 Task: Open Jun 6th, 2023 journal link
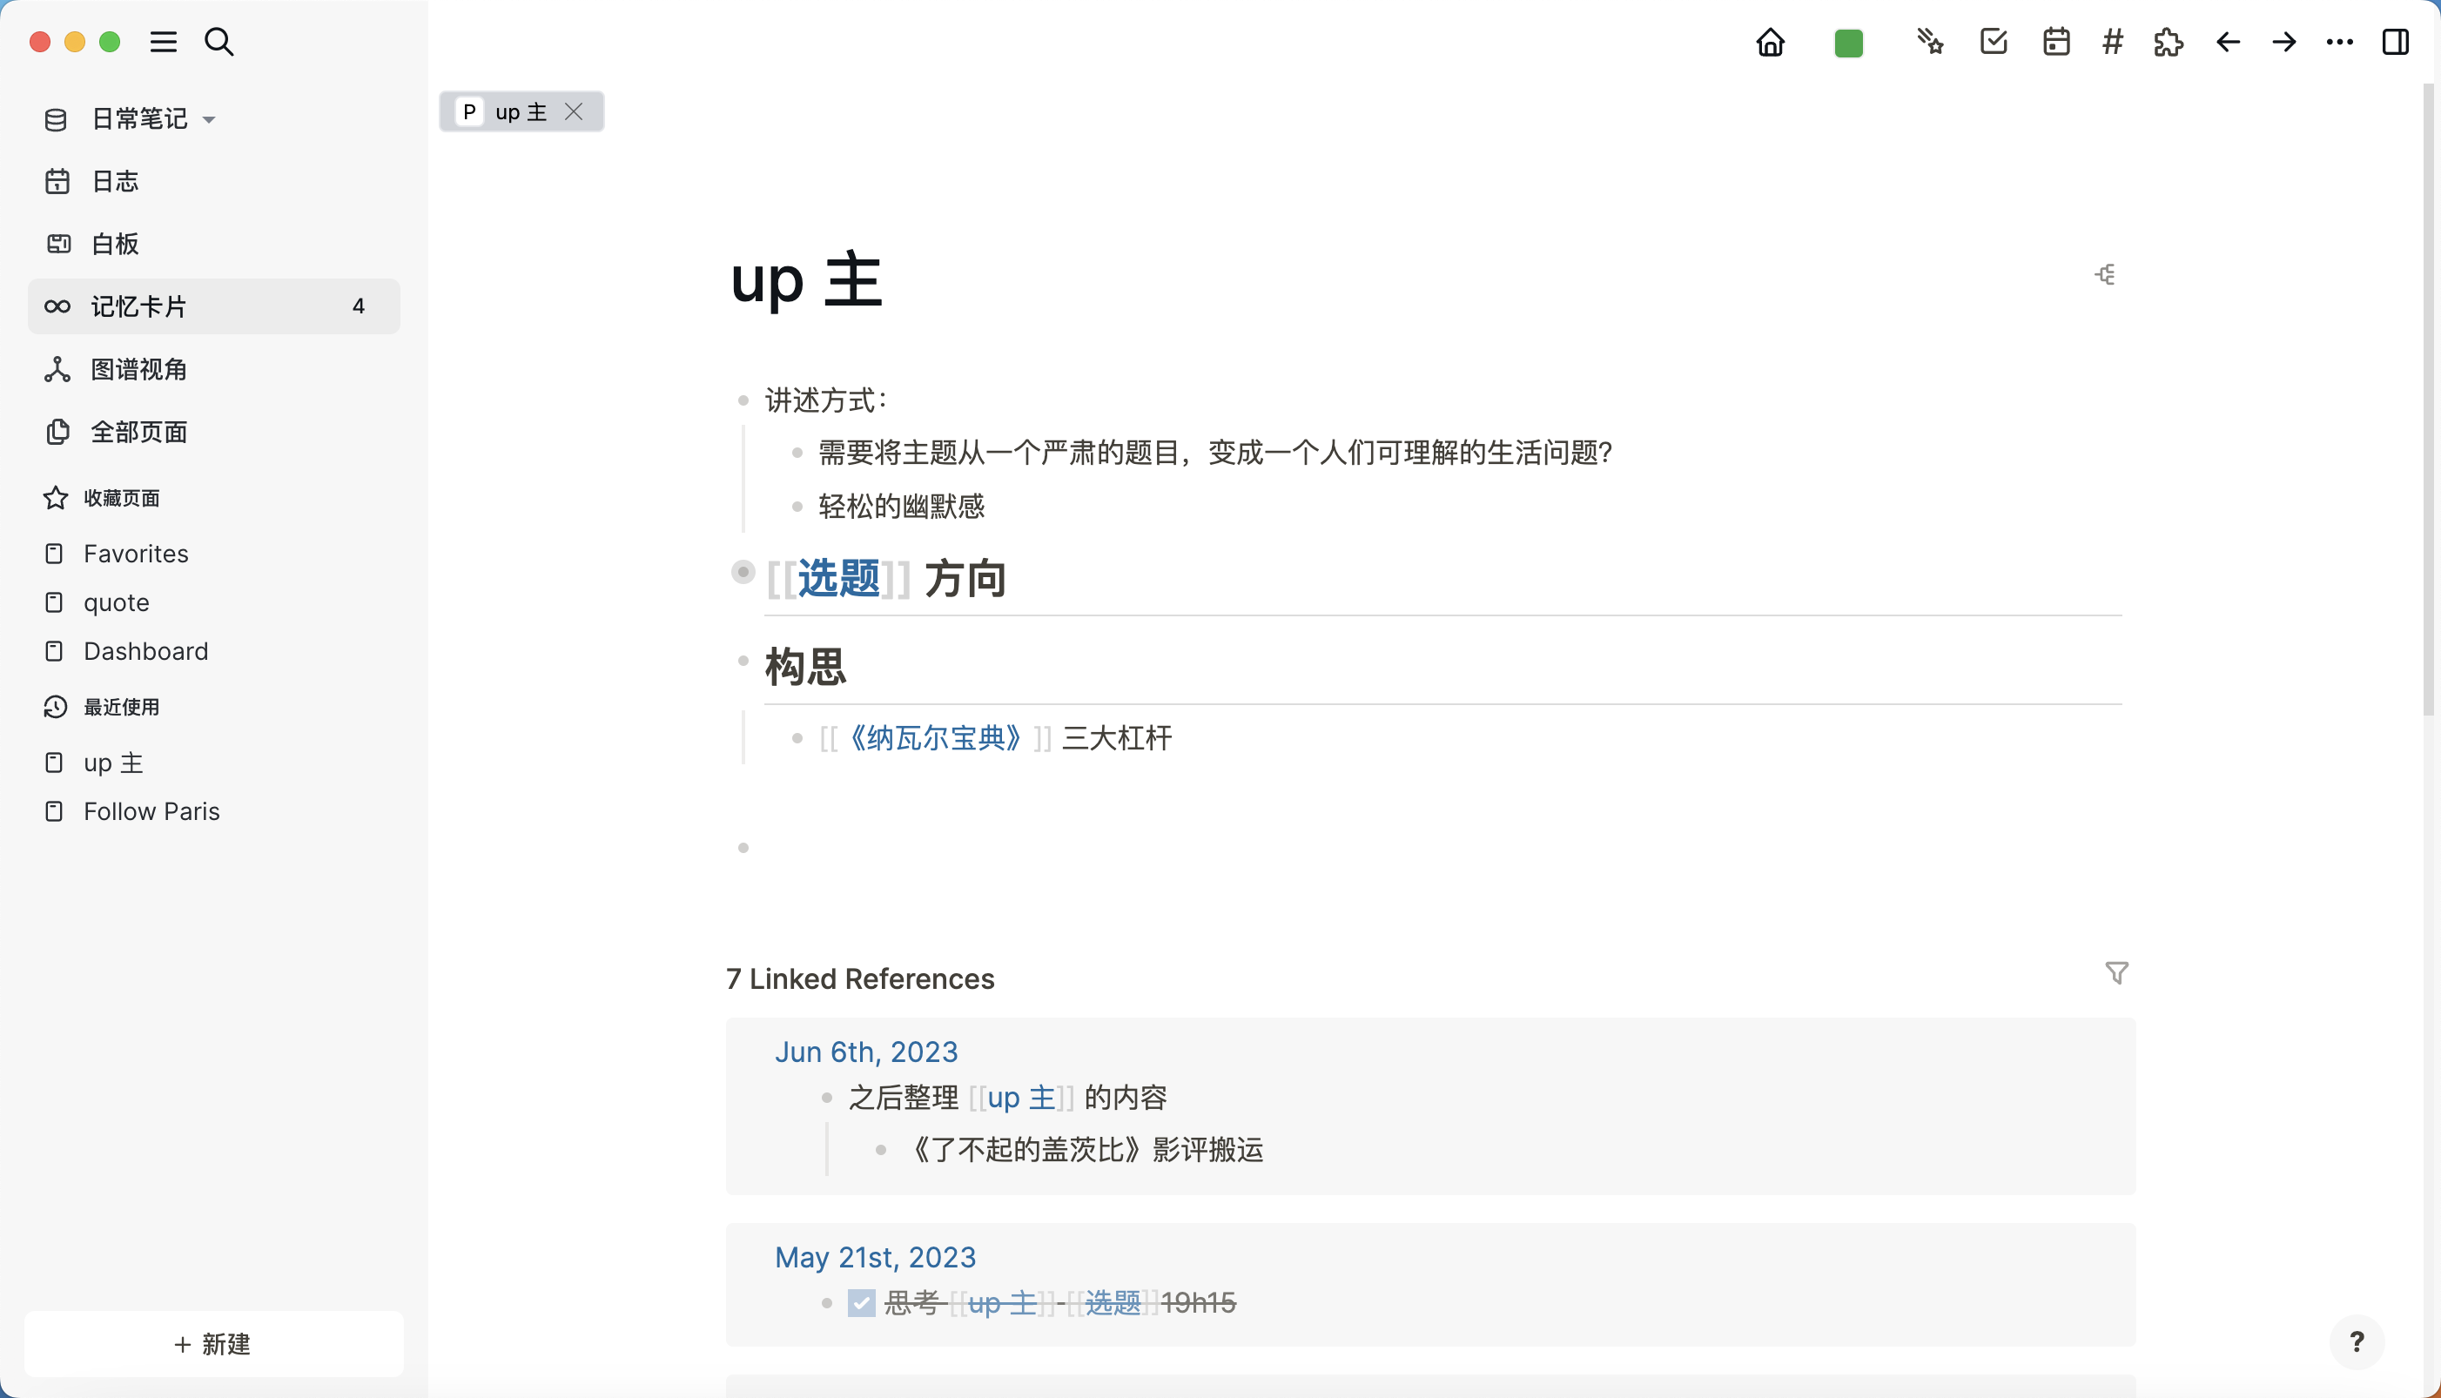[x=866, y=1052]
